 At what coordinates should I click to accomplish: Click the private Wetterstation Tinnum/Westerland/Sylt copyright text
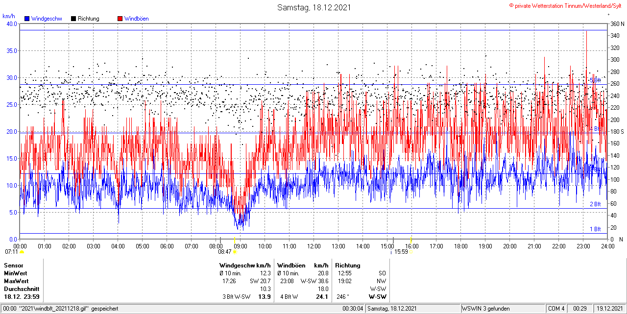point(566,5)
